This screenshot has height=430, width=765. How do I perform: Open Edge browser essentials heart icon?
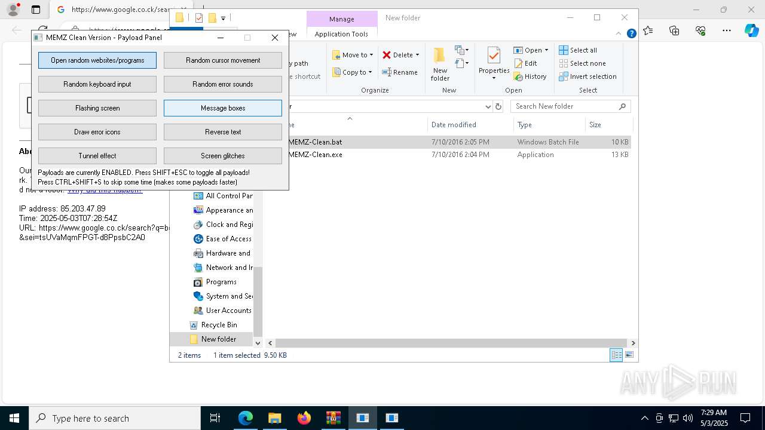point(700,30)
